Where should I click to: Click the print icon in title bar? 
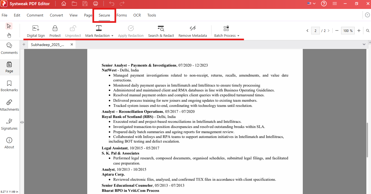pyautogui.click(x=95, y=4)
